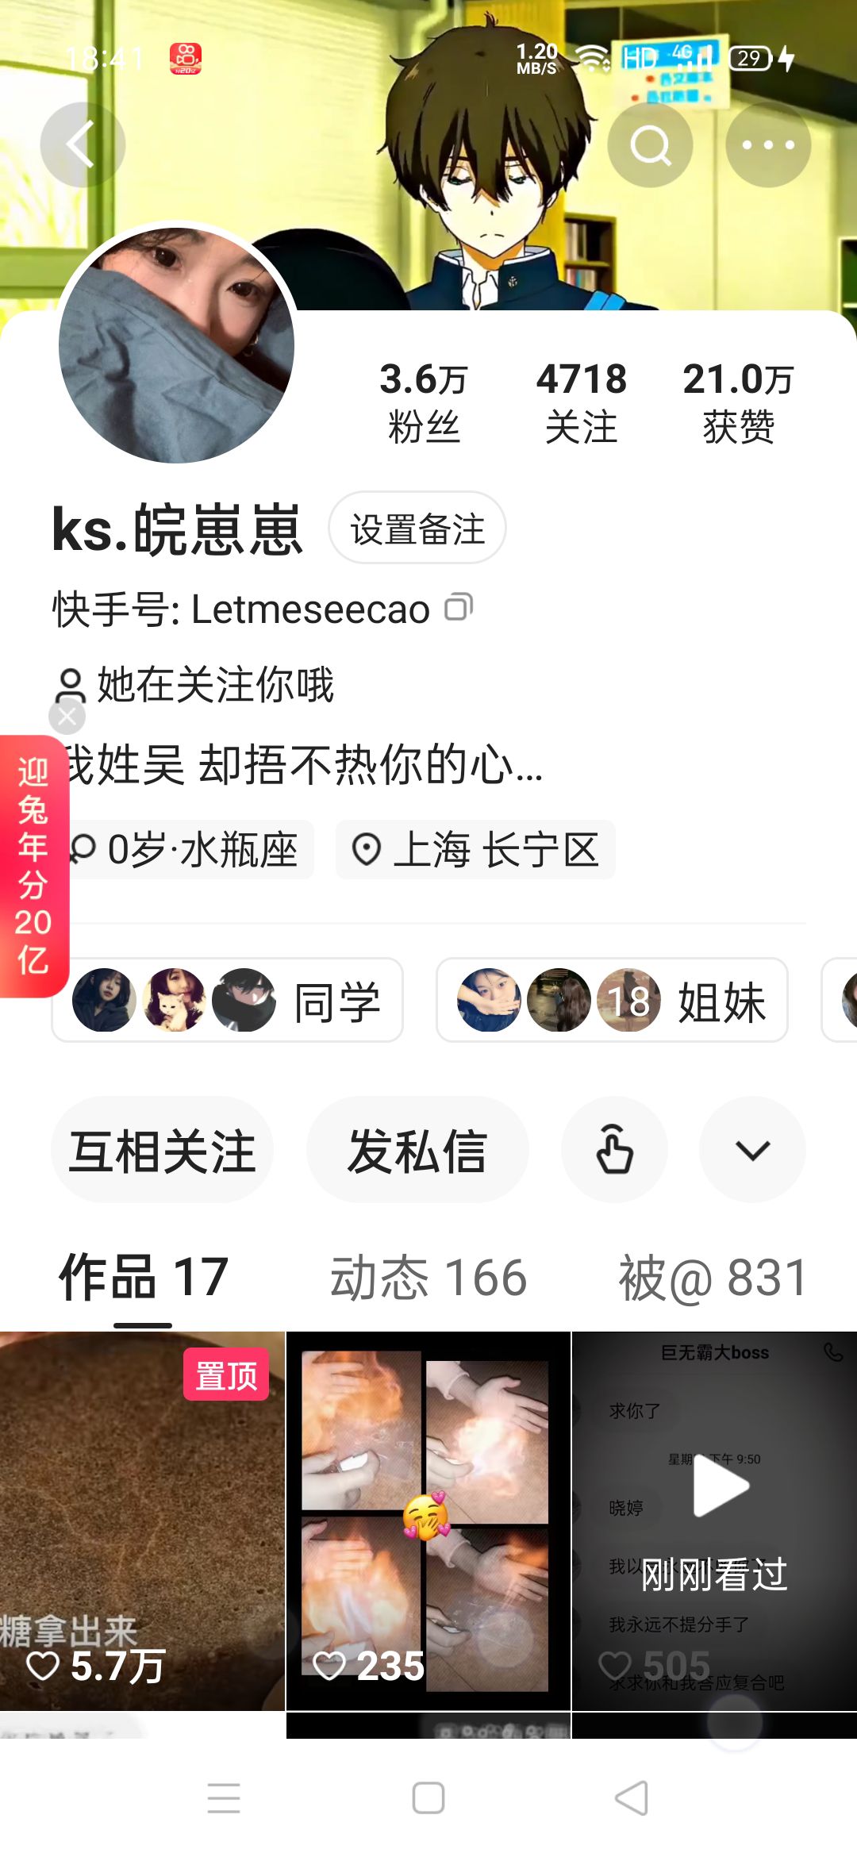Open the red 迎兔年分20亿 promotion banner
The height and width of the screenshot is (1857, 857).
[x=33, y=866]
